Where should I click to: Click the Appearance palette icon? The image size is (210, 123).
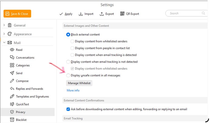pyautogui.click(x=10, y=34)
